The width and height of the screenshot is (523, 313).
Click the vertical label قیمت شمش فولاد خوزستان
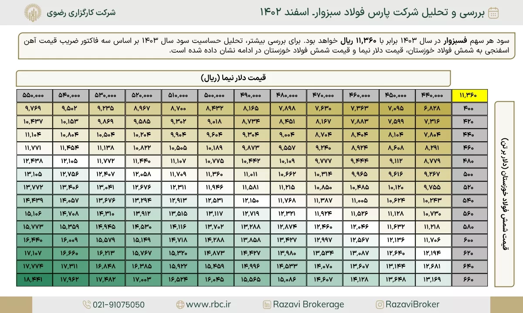click(x=505, y=194)
